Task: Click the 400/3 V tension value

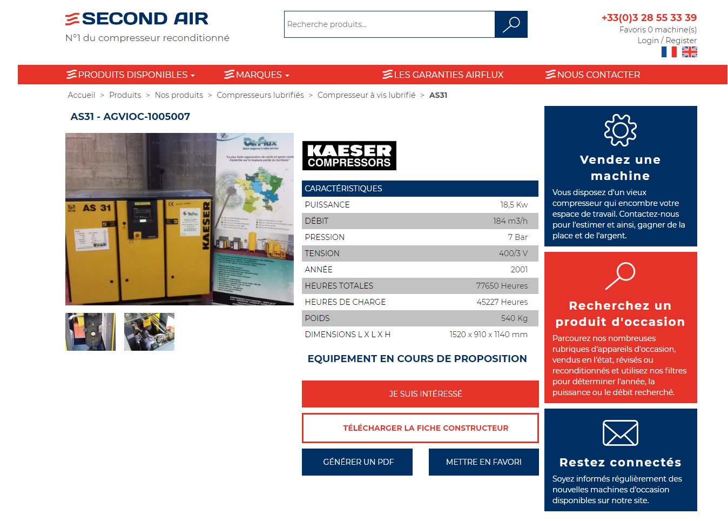Action: (513, 253)
